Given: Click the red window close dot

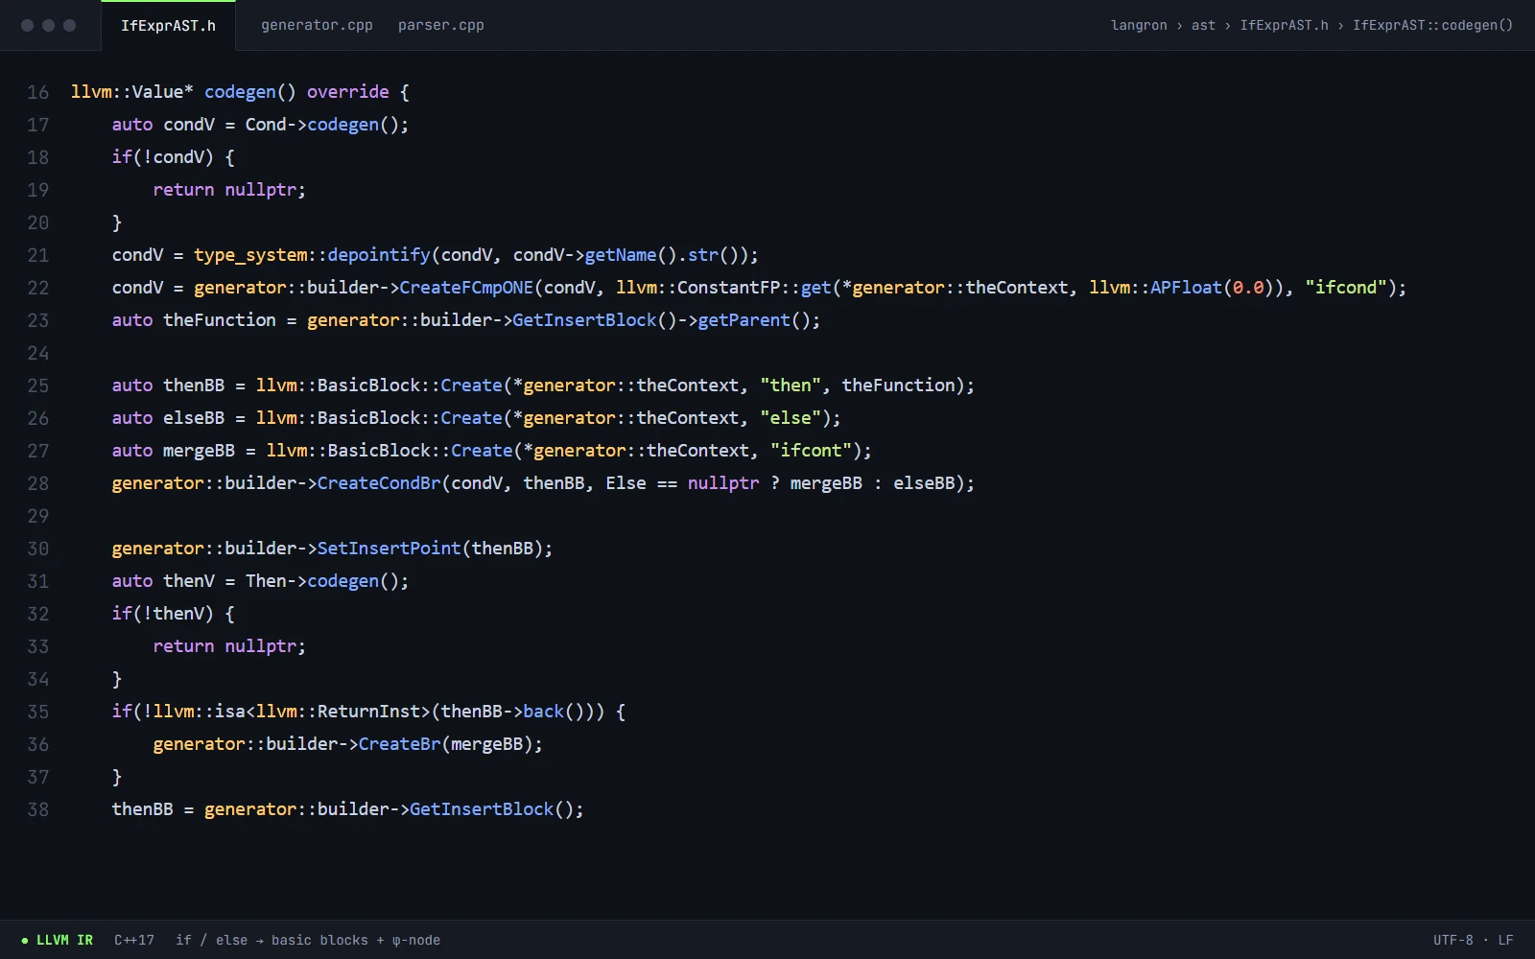Looking at the screenshot, I should pos(27,26).
